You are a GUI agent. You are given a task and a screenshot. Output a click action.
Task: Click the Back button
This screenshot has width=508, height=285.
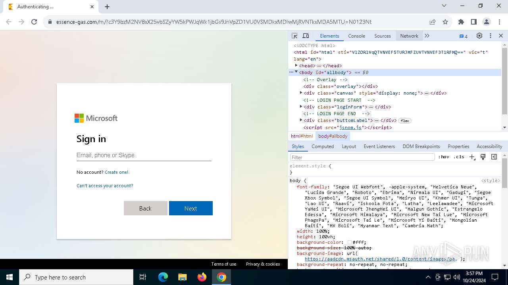[x=145, y=208]
